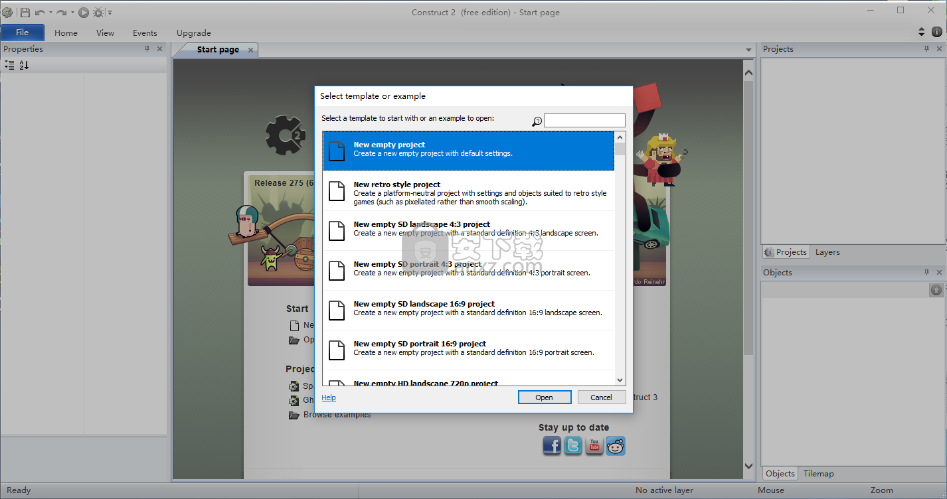Click the alphabetical sort icon in Properties
The height and width of the screenshot is (499, 947).
click(24, 65)
